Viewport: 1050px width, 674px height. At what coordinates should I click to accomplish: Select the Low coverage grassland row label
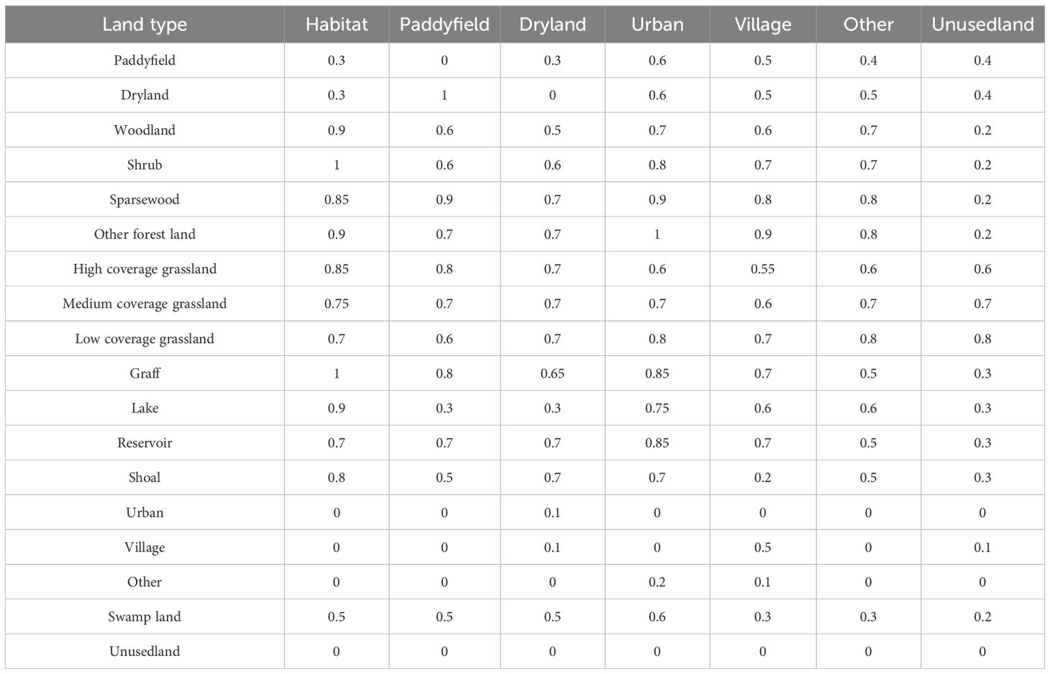pyautogui.click(x=145, y=339)
